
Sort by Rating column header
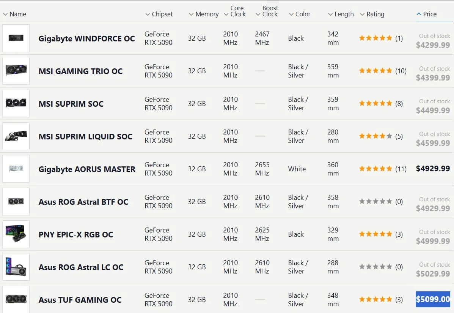click(372, 14)
